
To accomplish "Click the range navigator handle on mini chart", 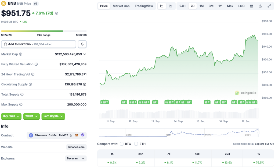I will (258, 132).
